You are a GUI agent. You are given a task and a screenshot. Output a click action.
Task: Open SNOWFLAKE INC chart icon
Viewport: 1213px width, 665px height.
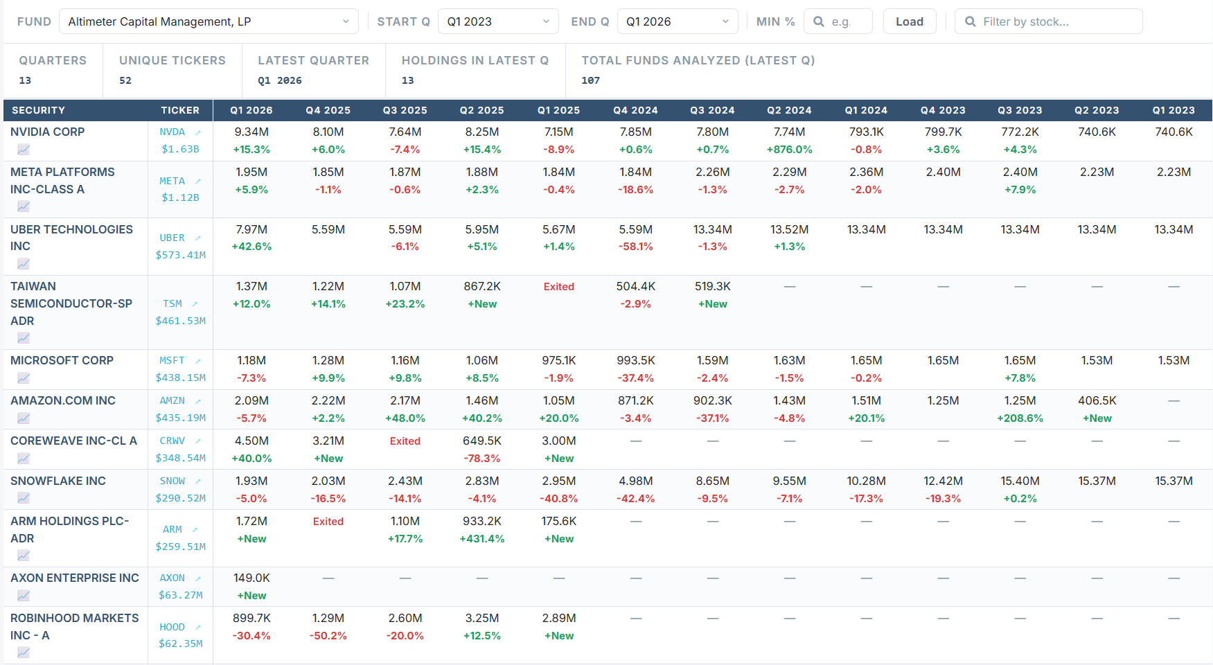[x=24, y=498]
